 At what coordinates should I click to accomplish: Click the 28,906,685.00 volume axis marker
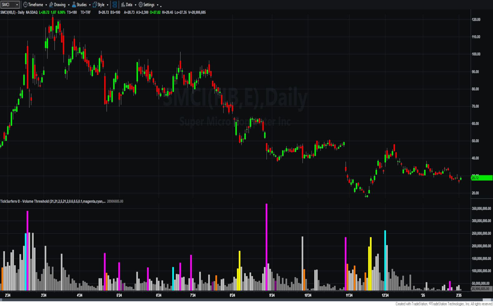click(481, 289)
